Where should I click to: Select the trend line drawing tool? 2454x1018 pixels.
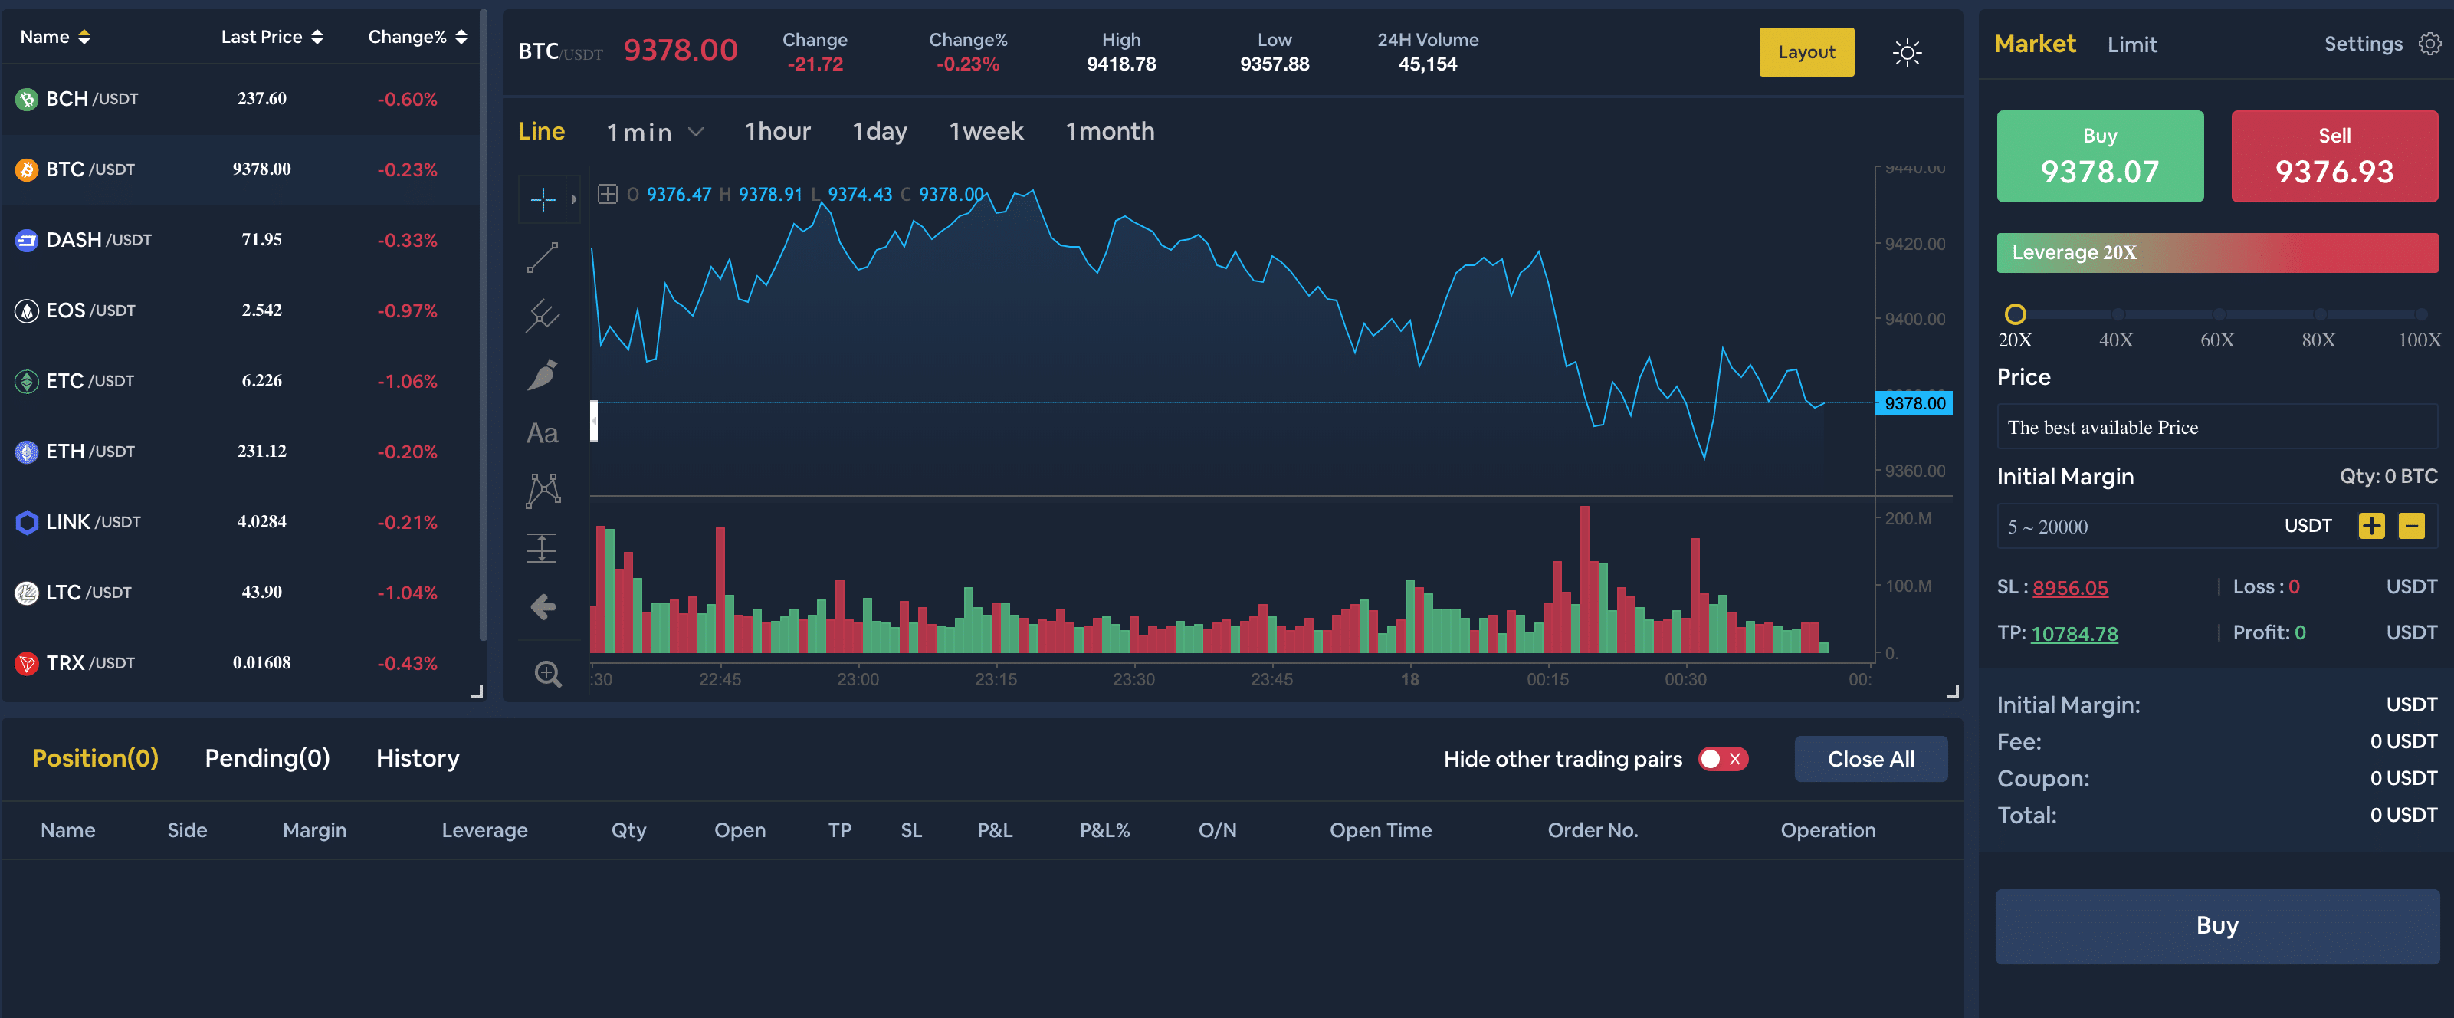click(542, 258)
